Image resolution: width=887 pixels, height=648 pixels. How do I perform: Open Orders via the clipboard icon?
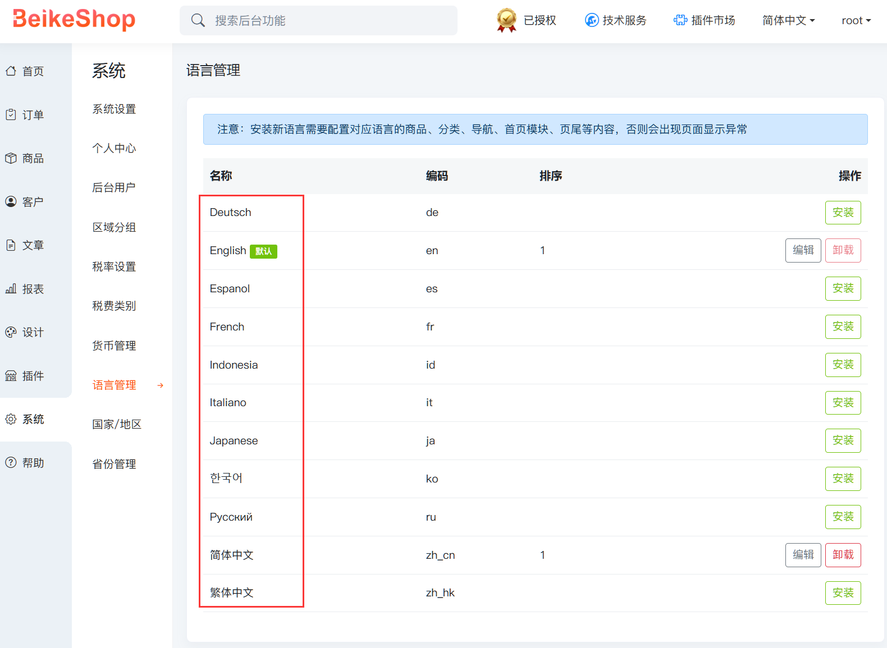pos(11,115)
